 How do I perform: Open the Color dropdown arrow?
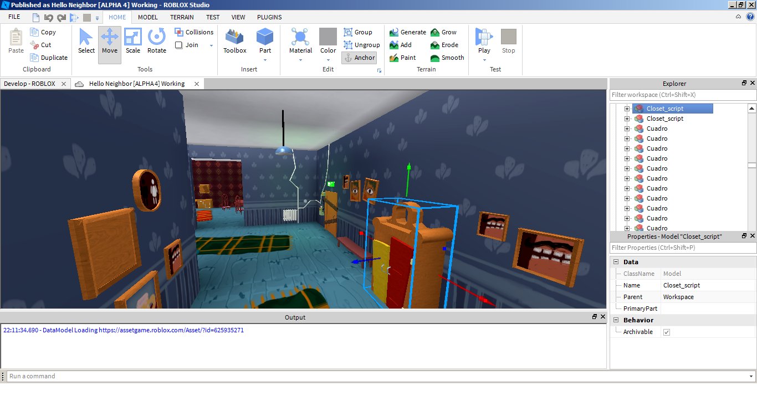click(328, 60)
